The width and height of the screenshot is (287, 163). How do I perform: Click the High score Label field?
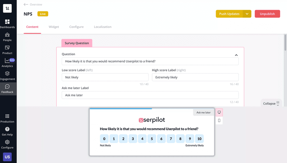195,77
